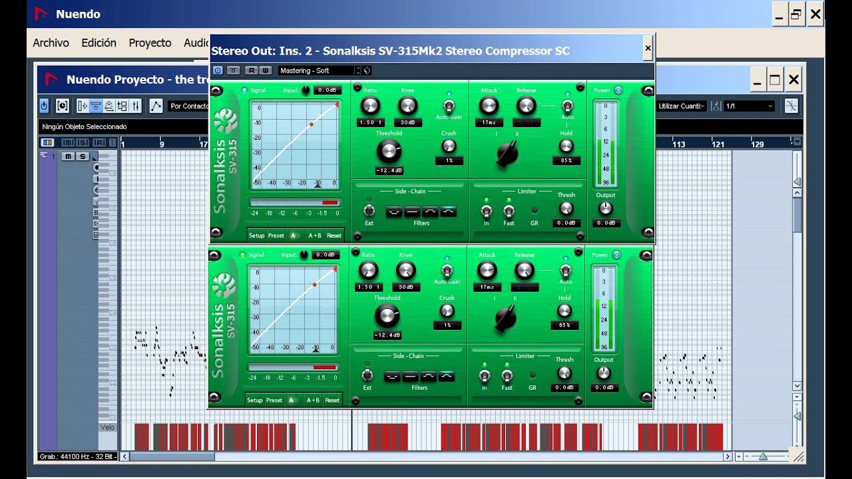The image size is (852, 479).
Task: Click Preset button in upper compressor panel
Action: [x=276, y=236]
